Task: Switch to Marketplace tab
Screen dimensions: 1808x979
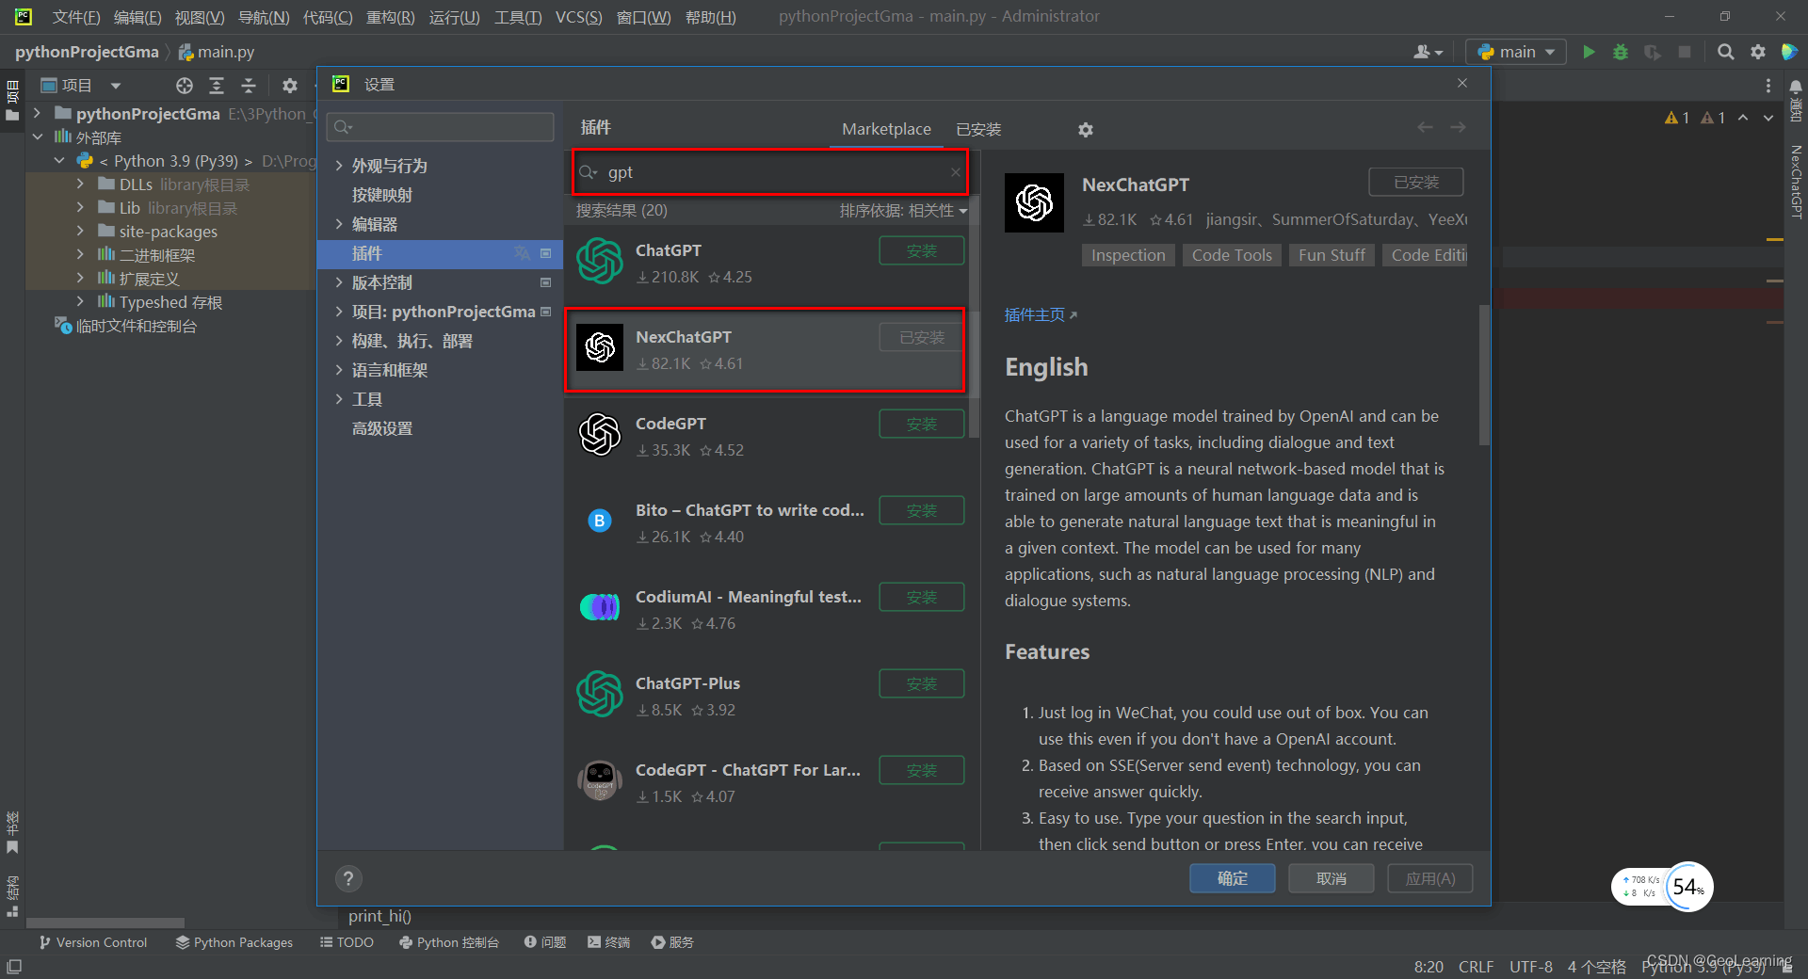Action: pos(886,129)
